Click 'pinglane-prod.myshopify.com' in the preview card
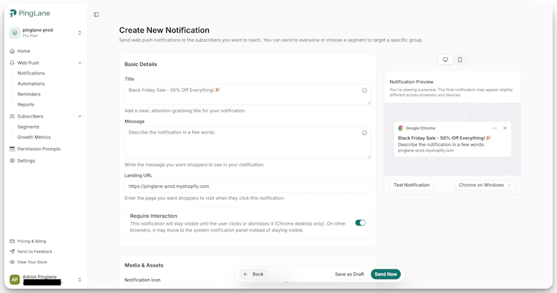Viewport: 557px width, 293px height. (x=425, y=150)
